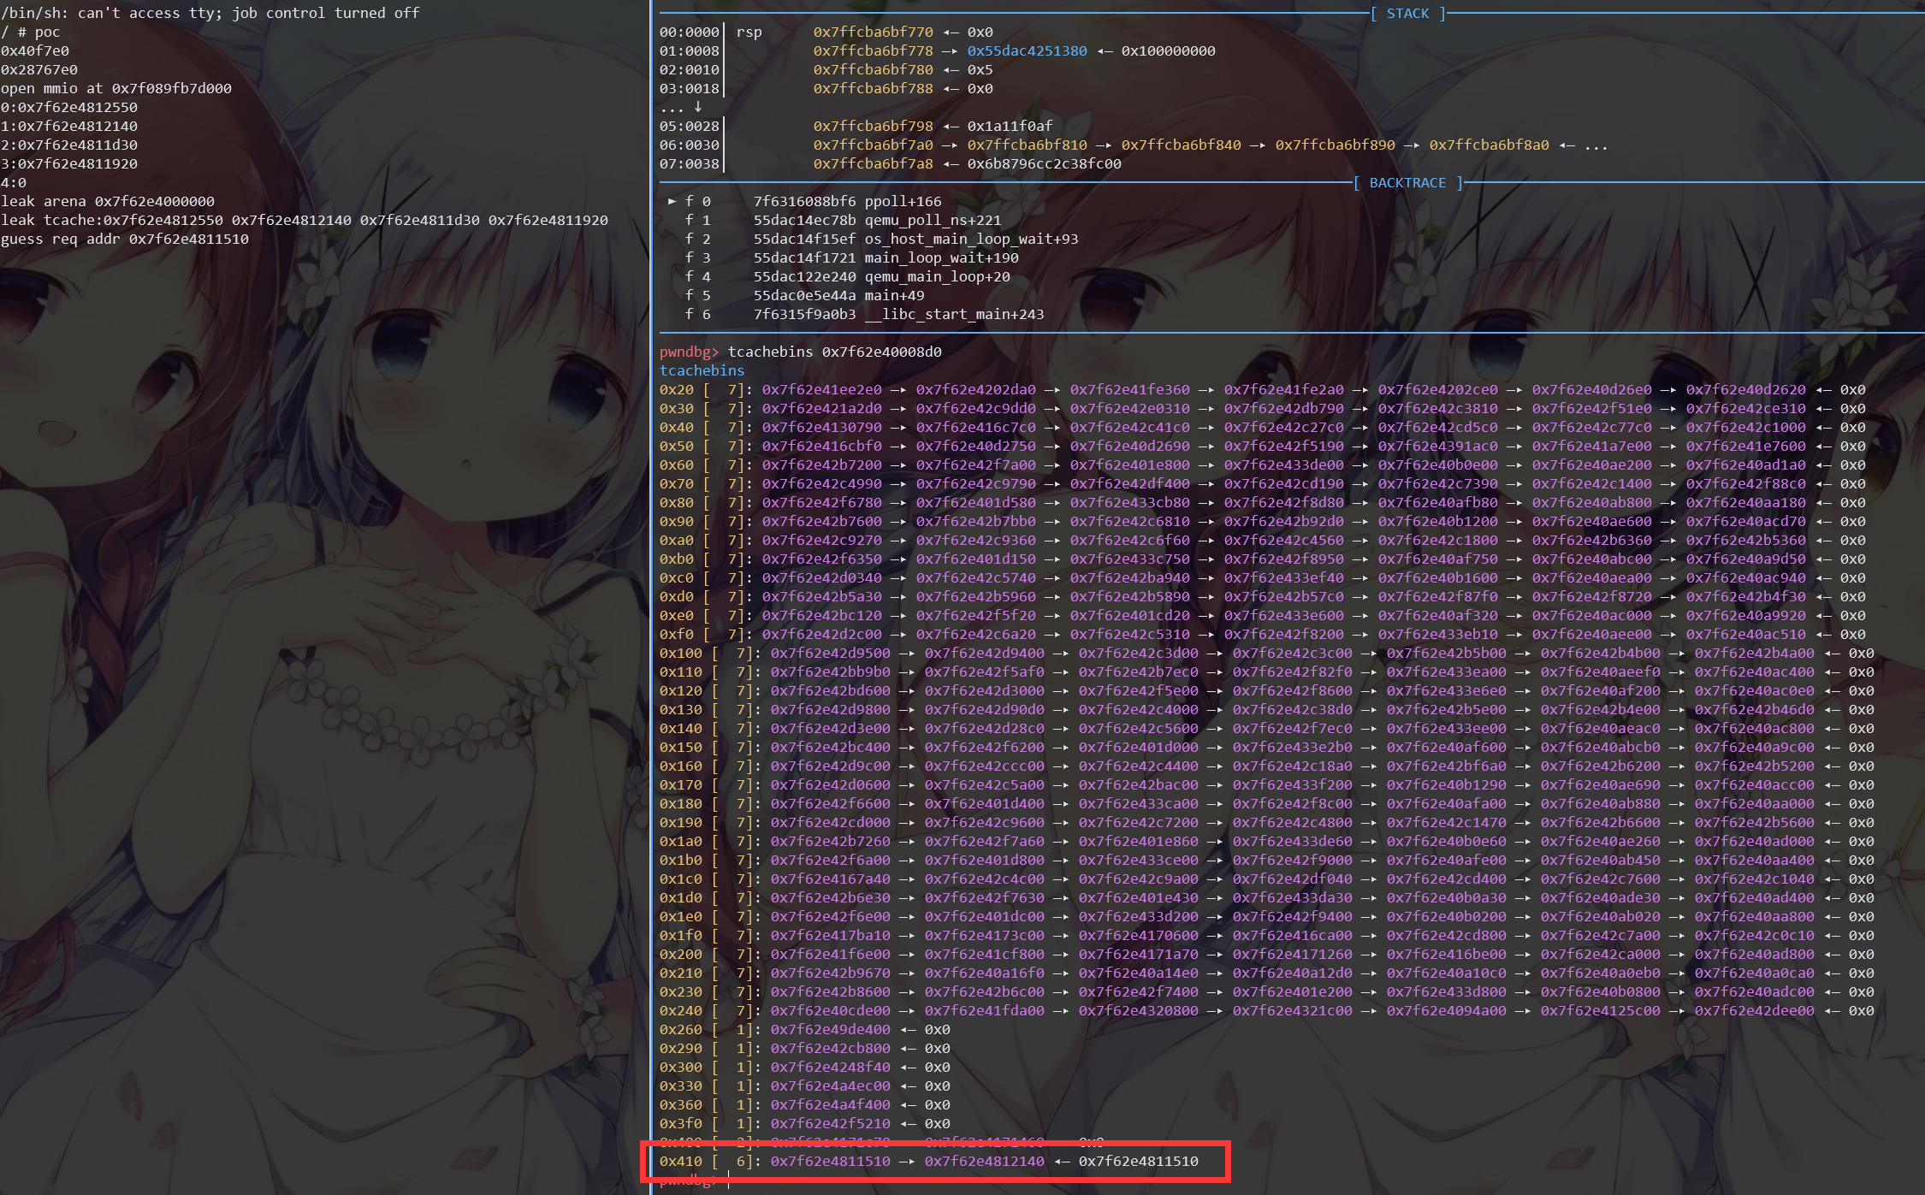Click the '2:0x7f62e4811d30' output line
This screenshot has height=1195, width=1925.
tap(69, 145)
